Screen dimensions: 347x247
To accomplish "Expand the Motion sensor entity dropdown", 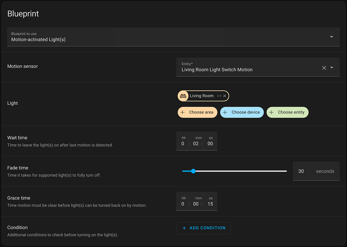I will pos(331,67).
